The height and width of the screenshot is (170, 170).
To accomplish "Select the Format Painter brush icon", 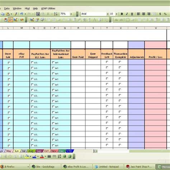I will pos(15,14).
